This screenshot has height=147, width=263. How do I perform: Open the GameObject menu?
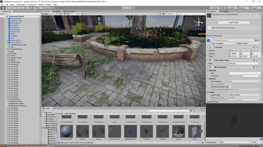click(21, 4)
